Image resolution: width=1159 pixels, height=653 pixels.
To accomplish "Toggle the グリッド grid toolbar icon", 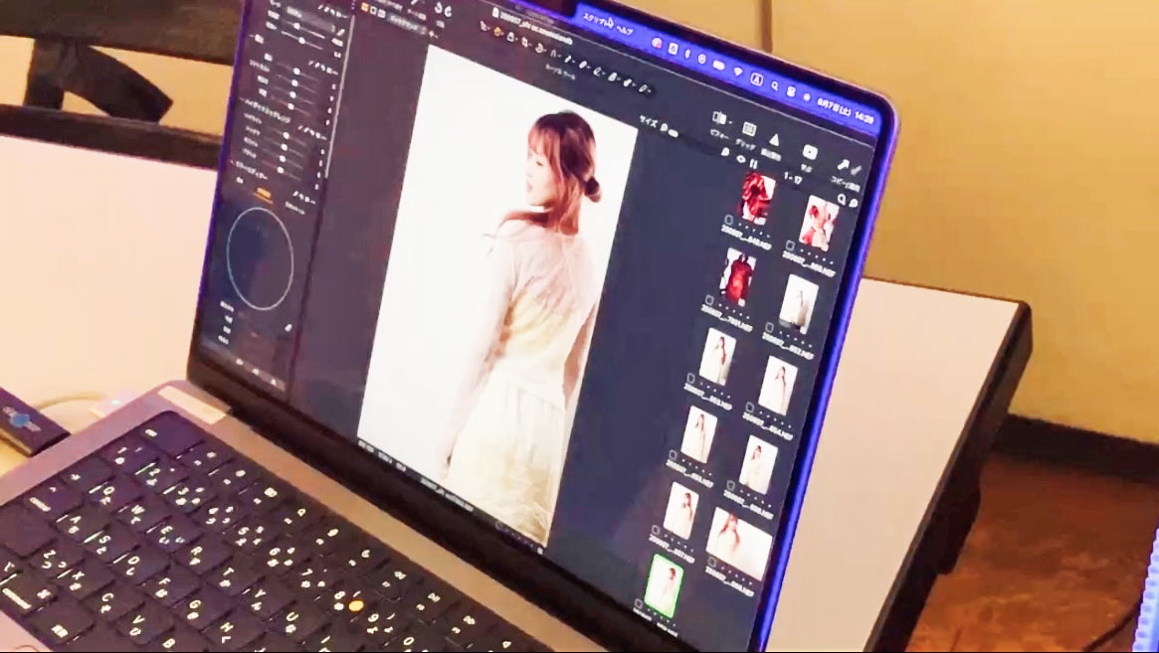I will (x=748, y=130).
